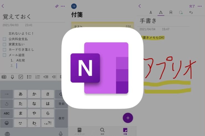The width and height of the screenshot is (205, 136).
Task: Tap the ABC key on the keyboard
Action: click(x=7, y=113)
